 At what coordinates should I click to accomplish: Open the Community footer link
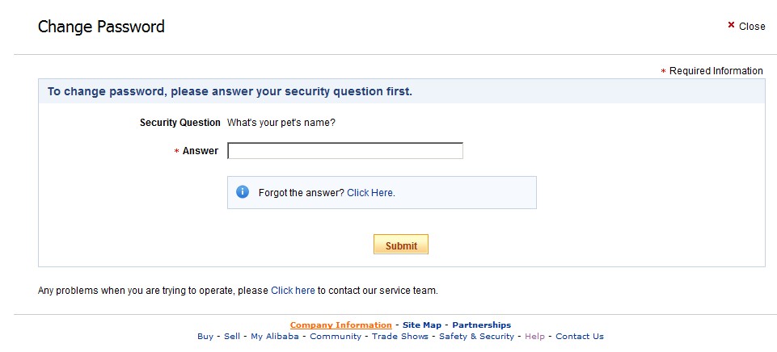pyautogui.click(x=336, y=337)
